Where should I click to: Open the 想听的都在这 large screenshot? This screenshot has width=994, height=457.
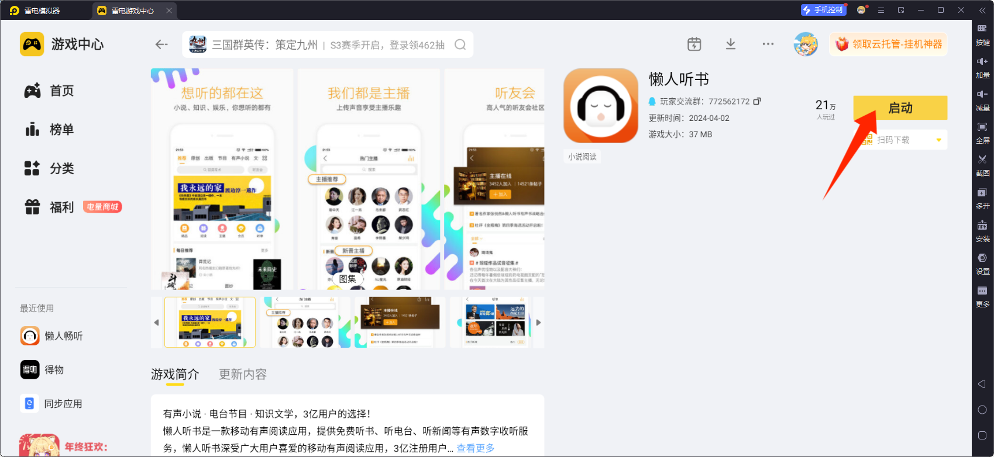(x=222, y=179)
